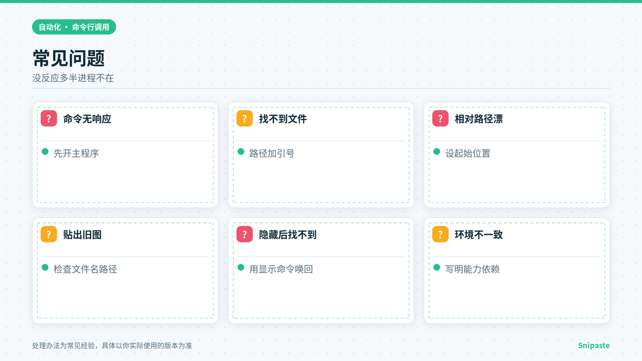Image resolution: width=642 pixels, height=361 pixels.
Task: Click the subtitle 没反应多半进程不在
Action: pyautogui.click(x=73, y=78)
